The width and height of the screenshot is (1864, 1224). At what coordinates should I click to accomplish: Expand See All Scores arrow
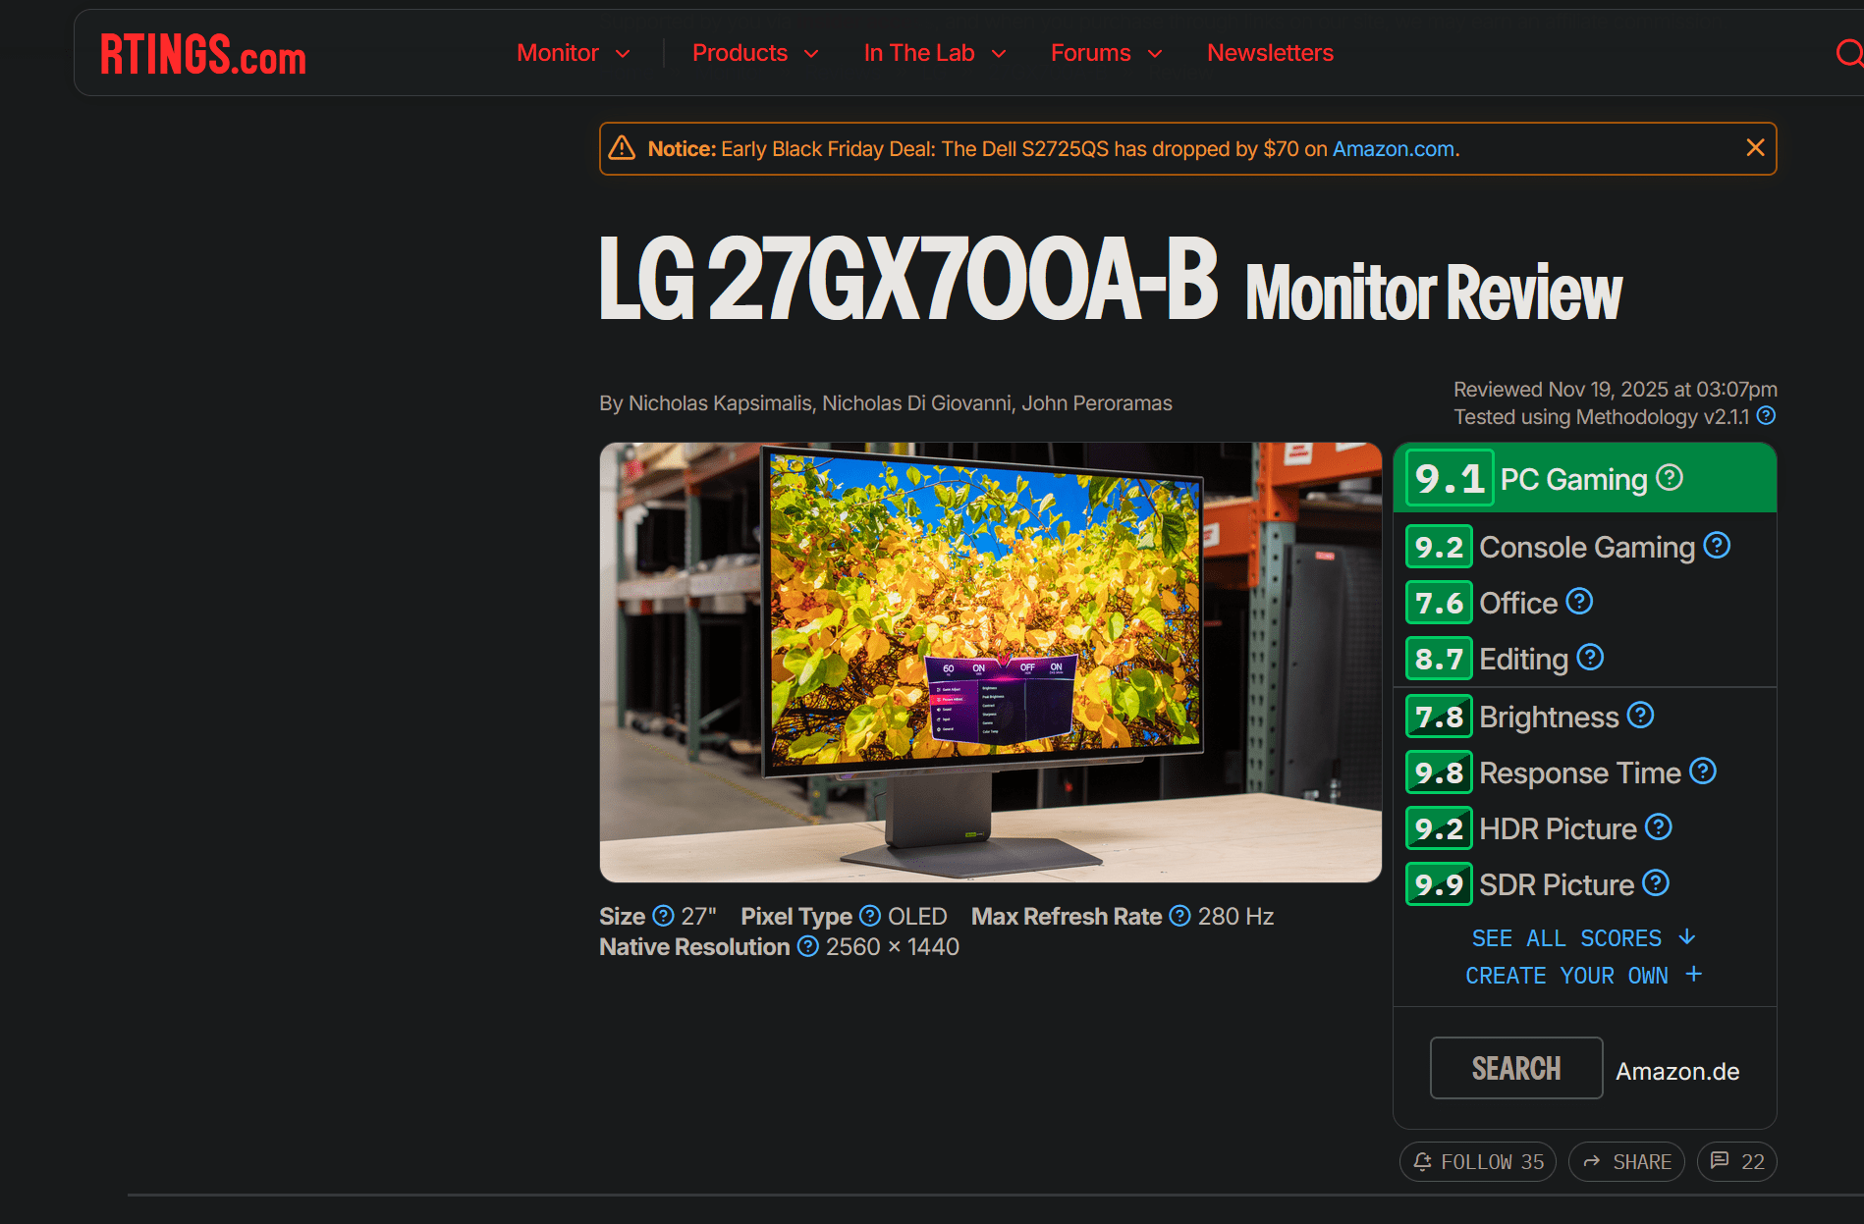pyautogui.click(x=1687, y=937)
